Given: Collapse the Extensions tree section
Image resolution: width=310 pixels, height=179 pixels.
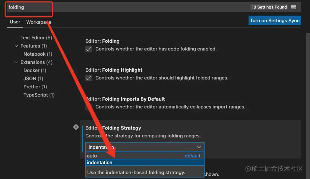Looking at the screenshot, I should point(16,62).
